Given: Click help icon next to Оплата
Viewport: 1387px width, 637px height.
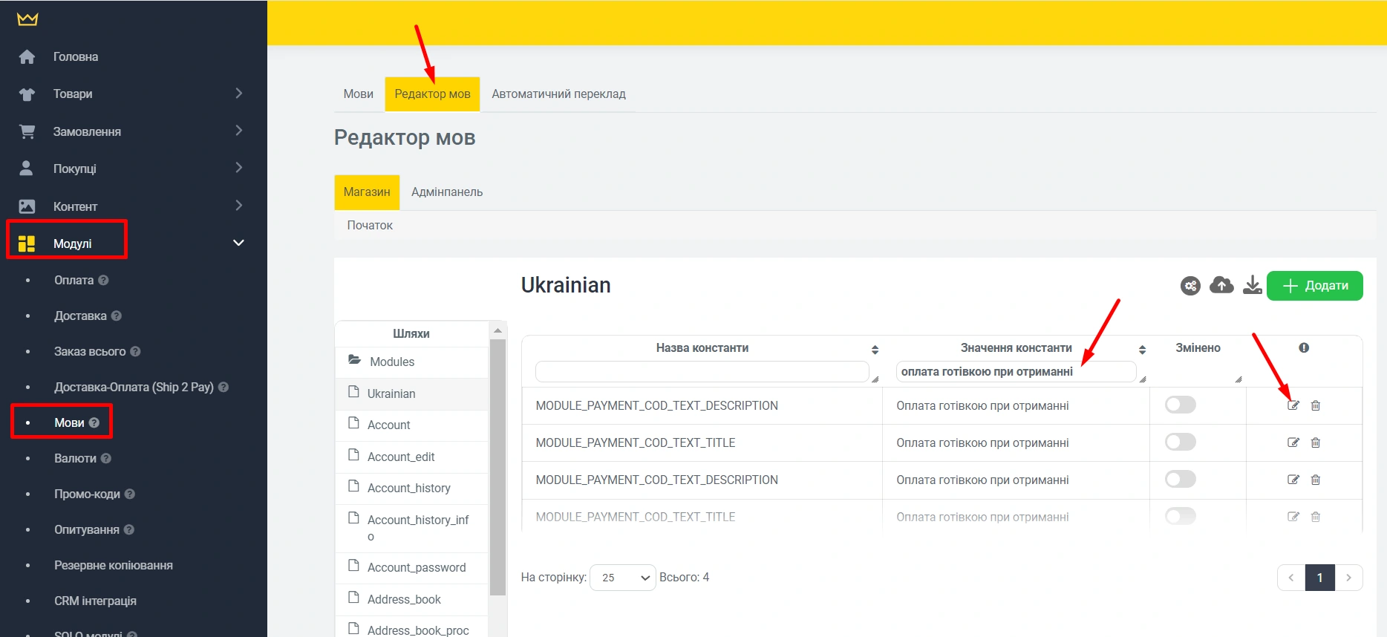Looking at the screenshot, I should point(104,280).
